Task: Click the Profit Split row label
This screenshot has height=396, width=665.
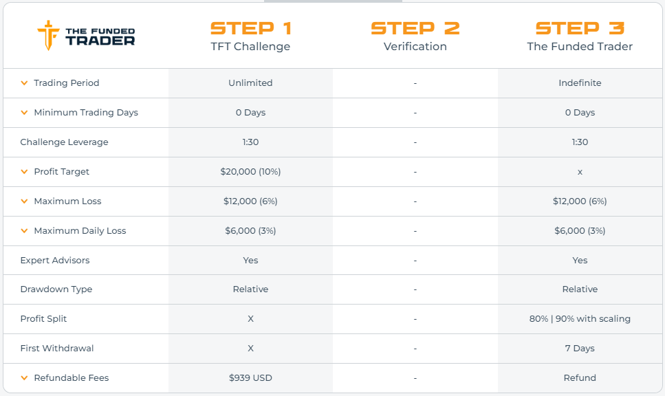Action: click(x=43, y=319)
